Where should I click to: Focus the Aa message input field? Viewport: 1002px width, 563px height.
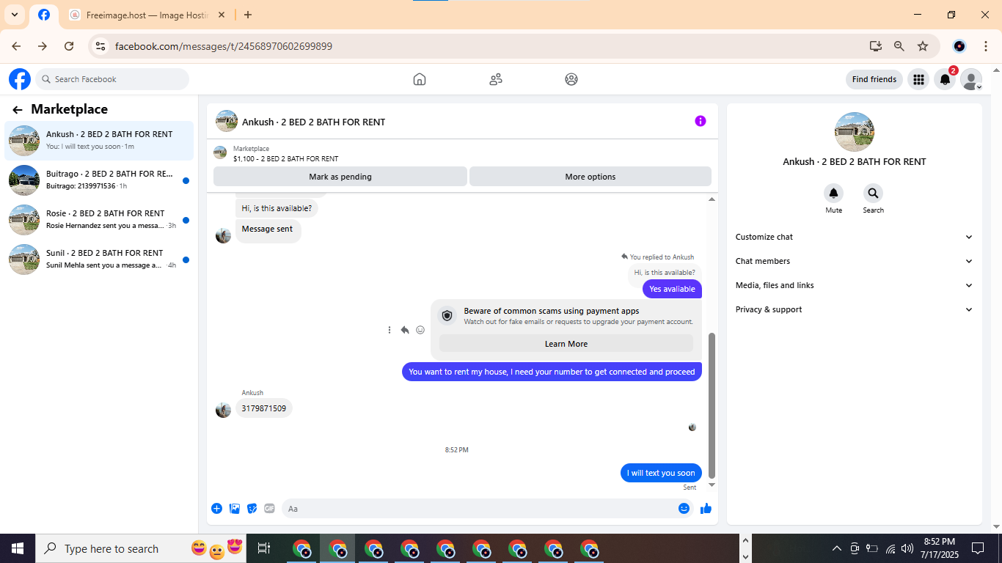(487, 508)
